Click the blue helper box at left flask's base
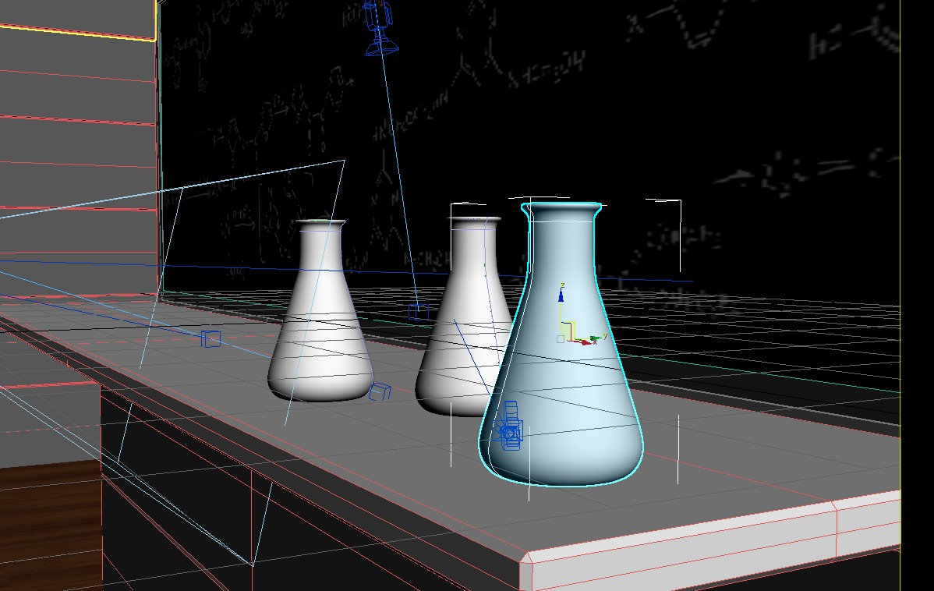The width and height of the screenshot is (934, 591). coord(379,392)
